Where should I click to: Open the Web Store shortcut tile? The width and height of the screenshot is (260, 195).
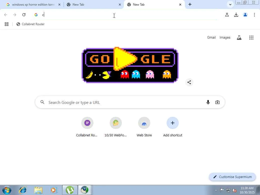pyautogui.click(x=144, y=127)
